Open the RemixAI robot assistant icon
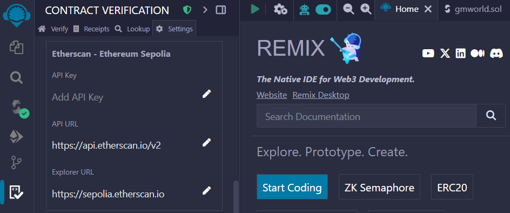 click(x=304, y=9)
